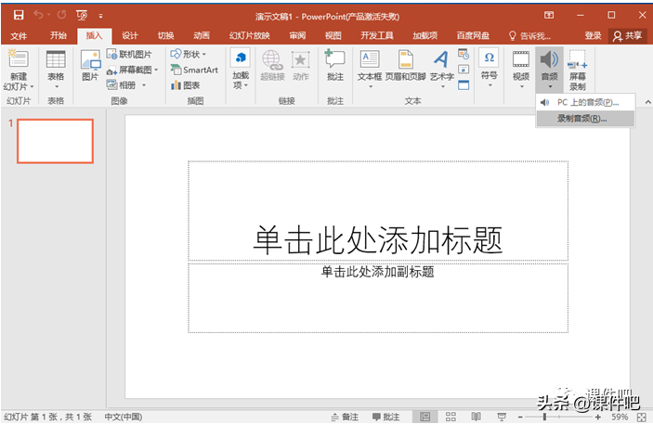This screenshot has height=424, width=653.
Task: Click the zoom slider handle
Action: tap(544, 417)
